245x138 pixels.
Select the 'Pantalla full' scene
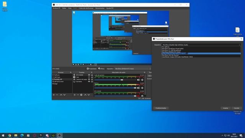click(62, 79)
